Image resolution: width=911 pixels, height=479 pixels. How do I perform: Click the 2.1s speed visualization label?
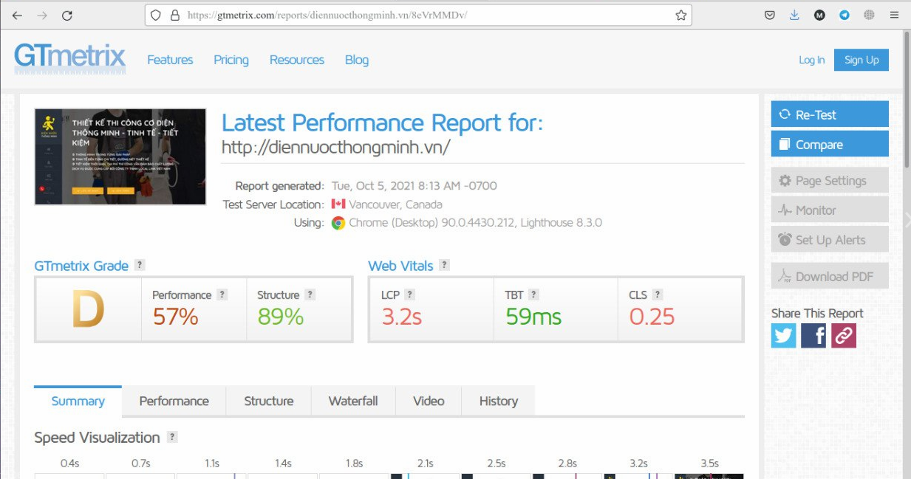point(425,464)
